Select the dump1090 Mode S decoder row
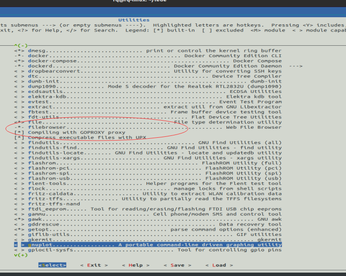This screenshot has height=276, width=346. point(148,86)
